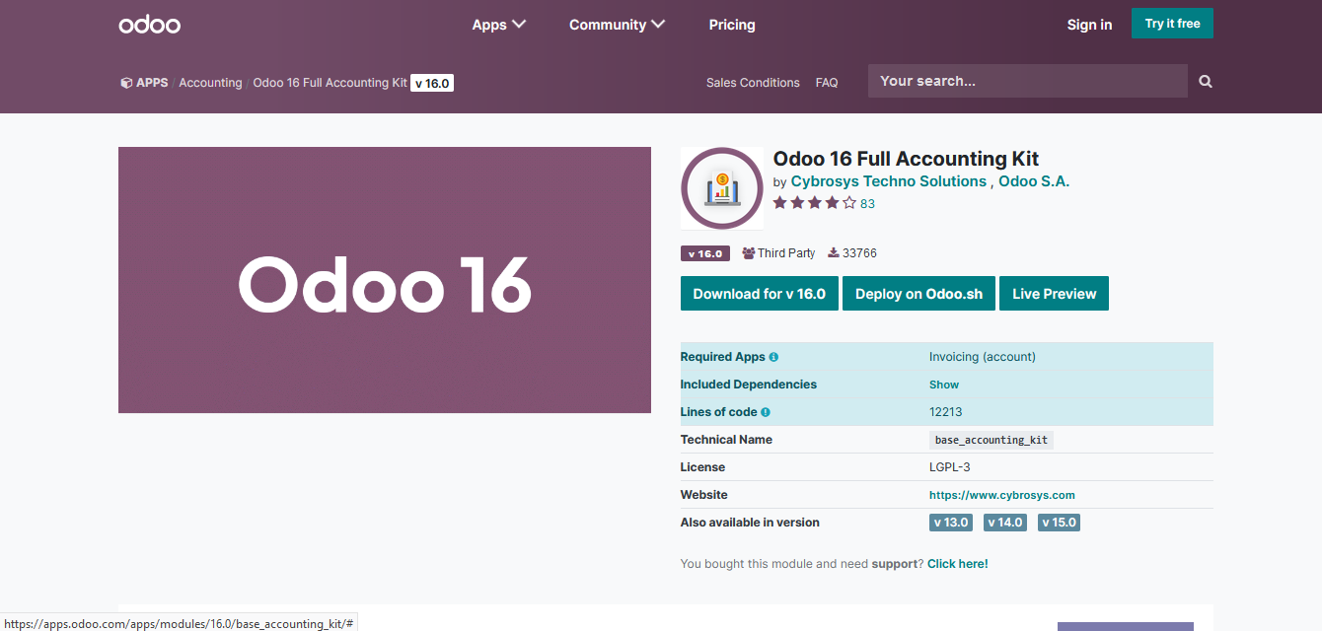Click the v 16.0 badge under the title
The width and height of the screenshot is (1322, 631).
(704, 252)
